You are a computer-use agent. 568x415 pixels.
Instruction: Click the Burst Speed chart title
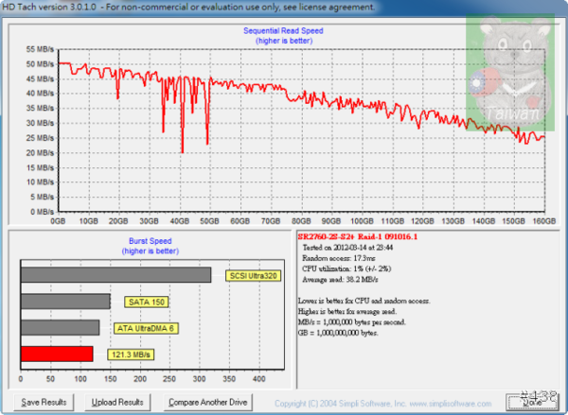150,241
